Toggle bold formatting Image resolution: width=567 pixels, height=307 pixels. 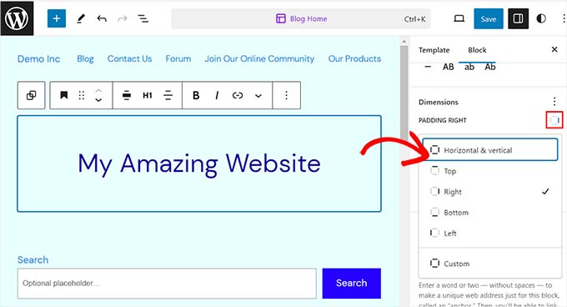point(196,95)
